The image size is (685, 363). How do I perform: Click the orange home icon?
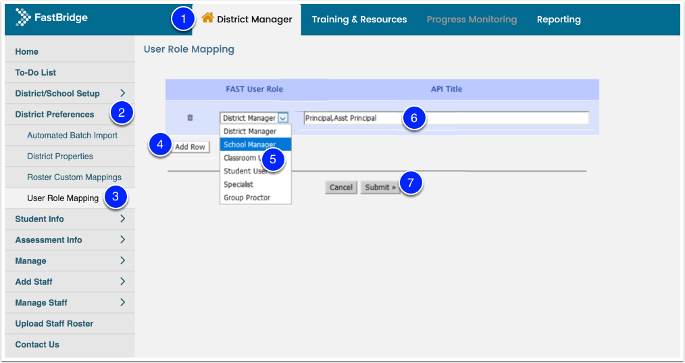coord(207,18)
